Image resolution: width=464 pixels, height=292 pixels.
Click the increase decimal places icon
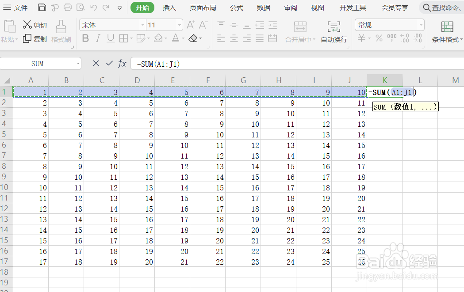tap(405, 38)
